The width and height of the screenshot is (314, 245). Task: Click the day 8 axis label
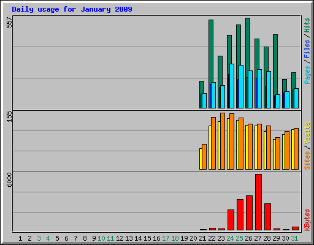click(85, 238)
